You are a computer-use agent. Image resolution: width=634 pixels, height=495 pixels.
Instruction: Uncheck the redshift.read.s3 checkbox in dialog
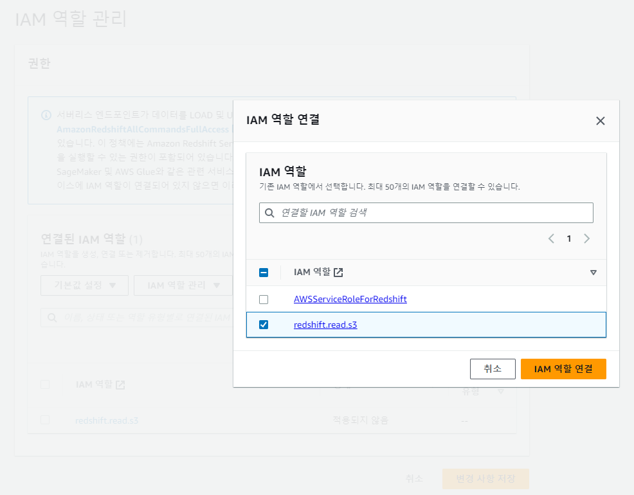[264, 325]
